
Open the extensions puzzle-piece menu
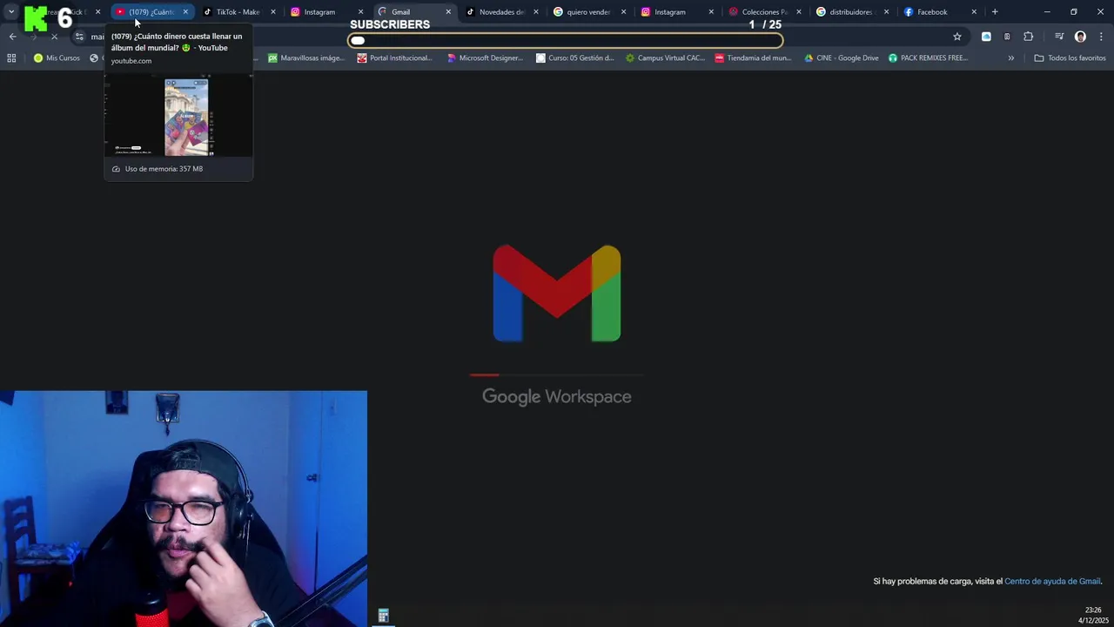point(1029,37)
